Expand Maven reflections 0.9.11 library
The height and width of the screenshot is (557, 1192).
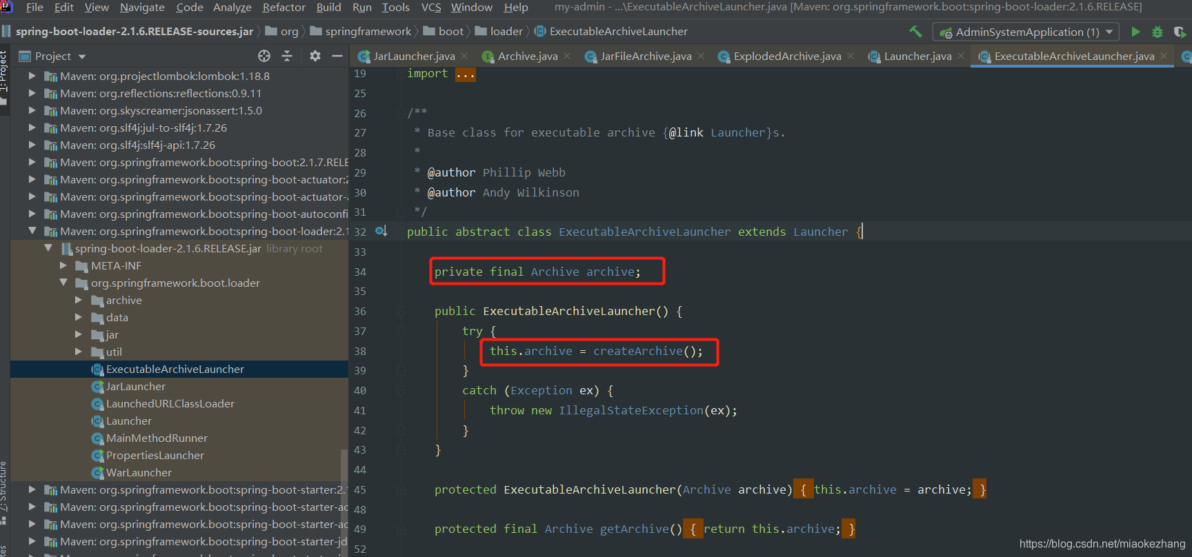click(32, 93)
